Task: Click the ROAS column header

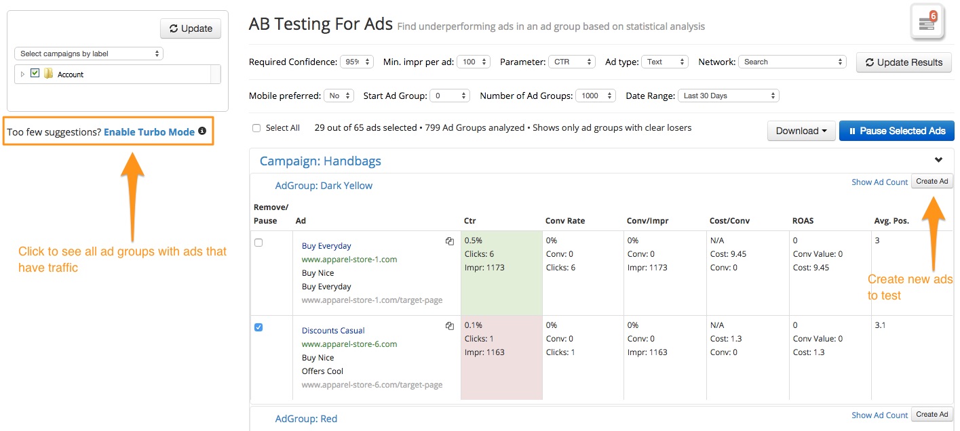Action: pos(803,220)
